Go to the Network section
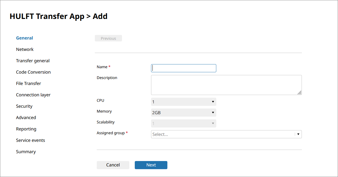 [25, 50]
